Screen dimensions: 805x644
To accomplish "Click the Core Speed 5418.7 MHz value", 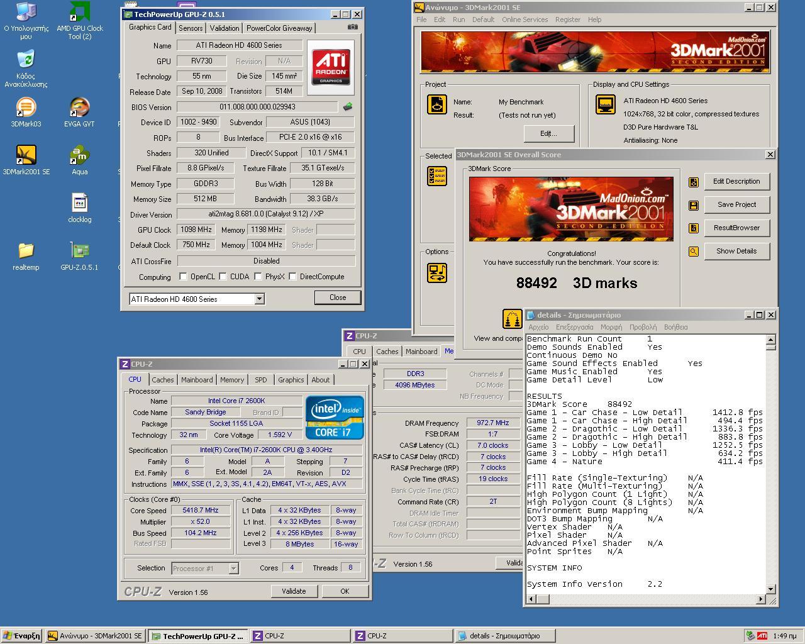I will click(201, 511).
